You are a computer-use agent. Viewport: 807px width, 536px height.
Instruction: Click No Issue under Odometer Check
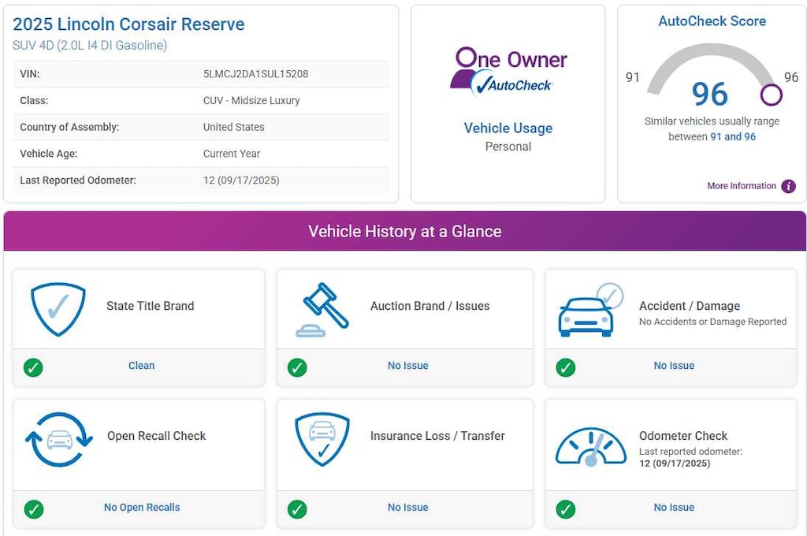click(674, 508)
